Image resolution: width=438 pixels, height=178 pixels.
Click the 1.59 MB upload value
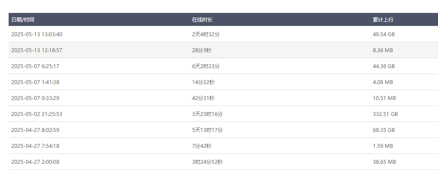(x=383, y=146)
